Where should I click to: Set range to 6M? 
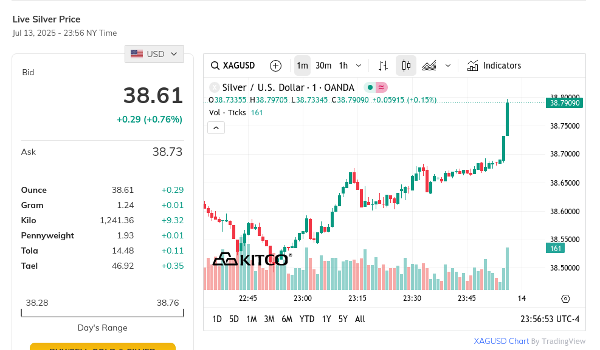coord(287,319)
